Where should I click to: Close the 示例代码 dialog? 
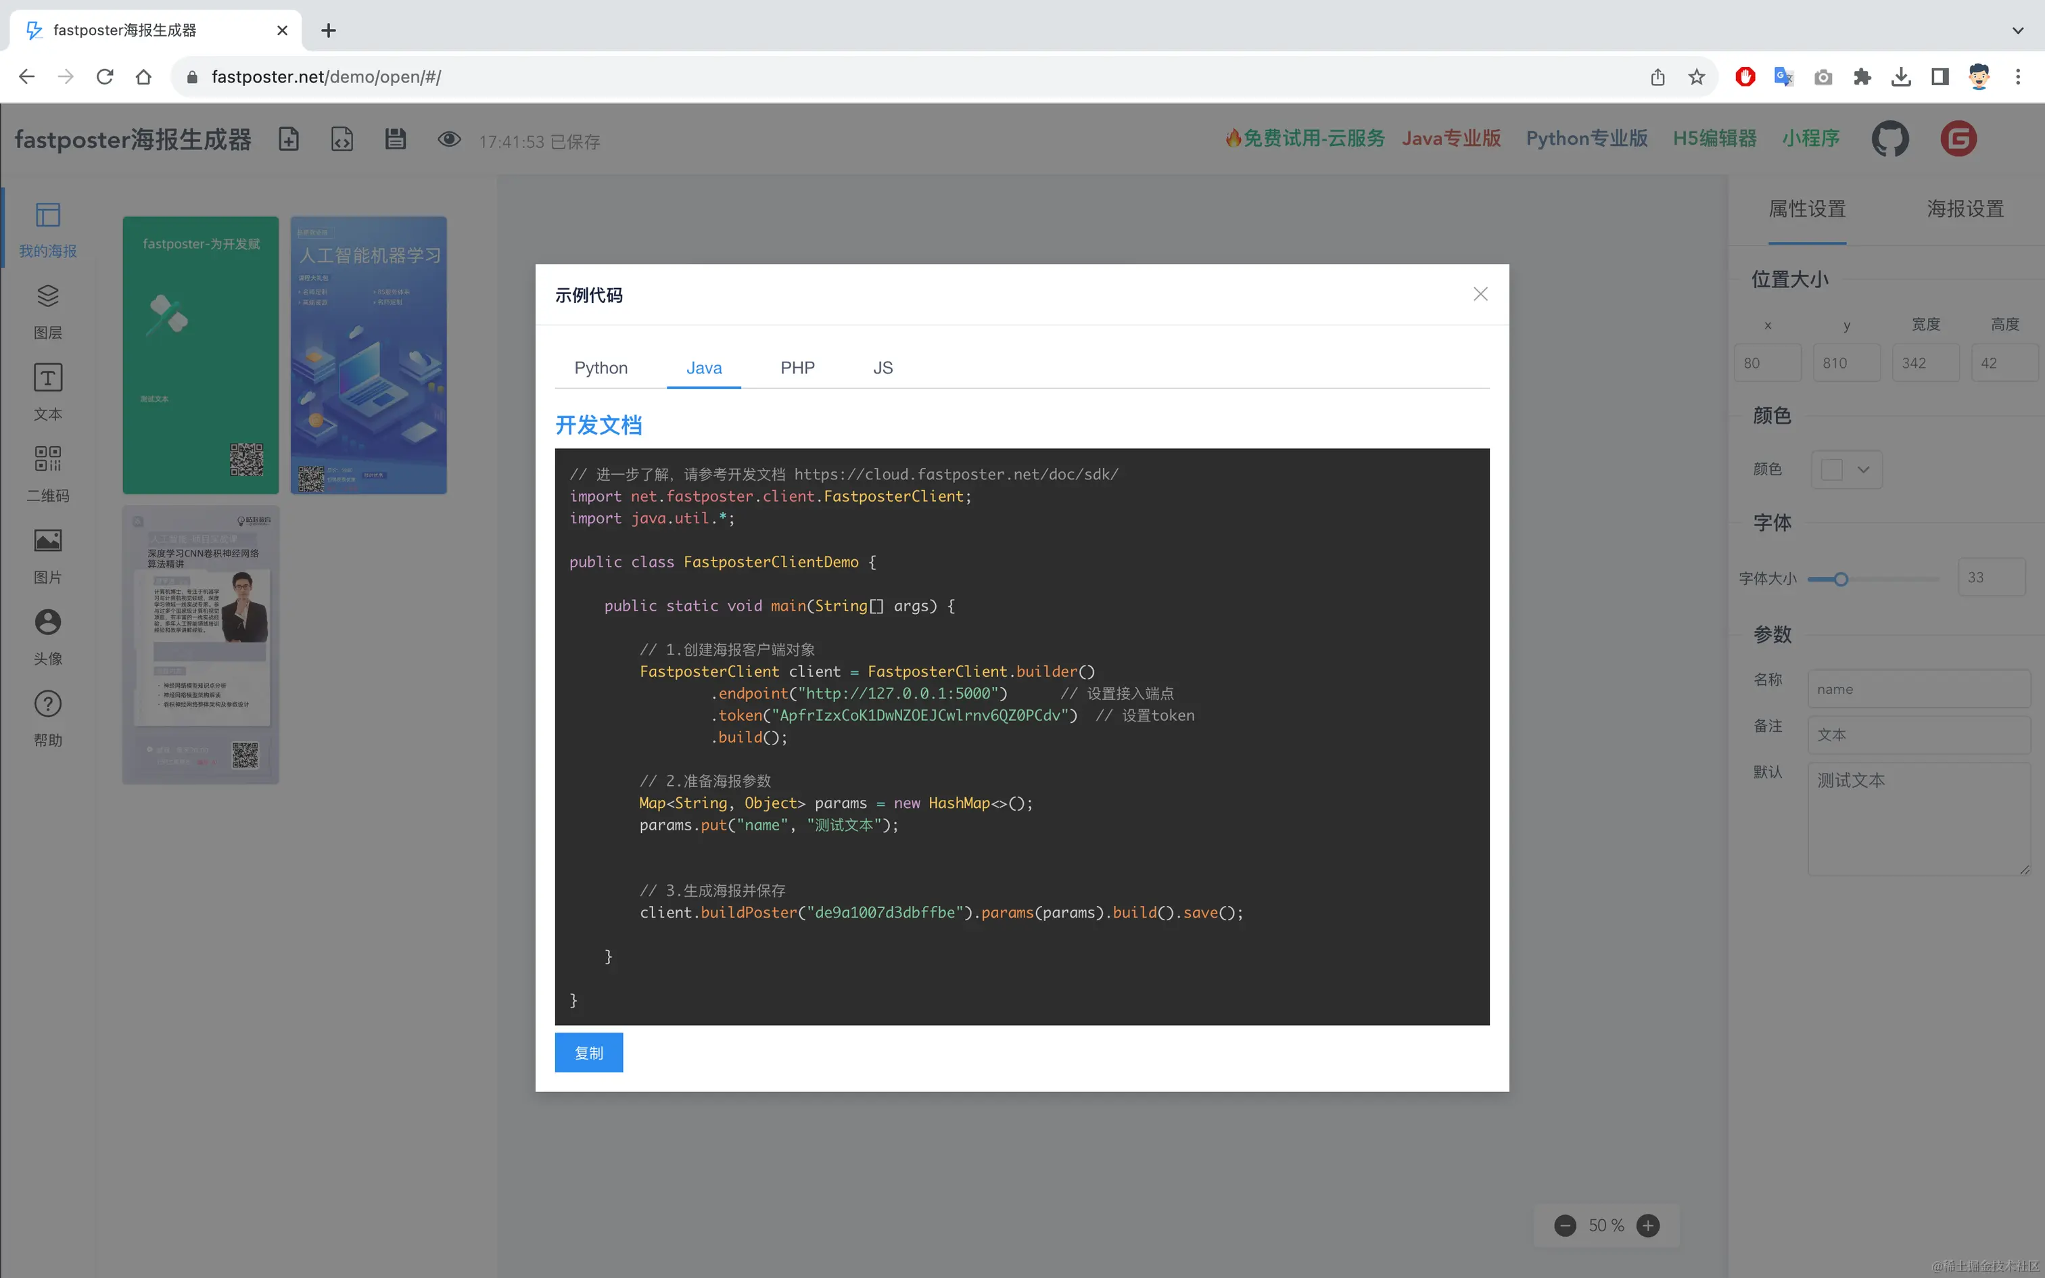pyautogui.click(x=1480, y=294)
